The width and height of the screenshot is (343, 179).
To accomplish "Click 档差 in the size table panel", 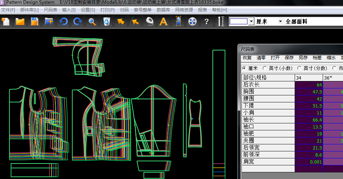I will [x=317, y=58].
